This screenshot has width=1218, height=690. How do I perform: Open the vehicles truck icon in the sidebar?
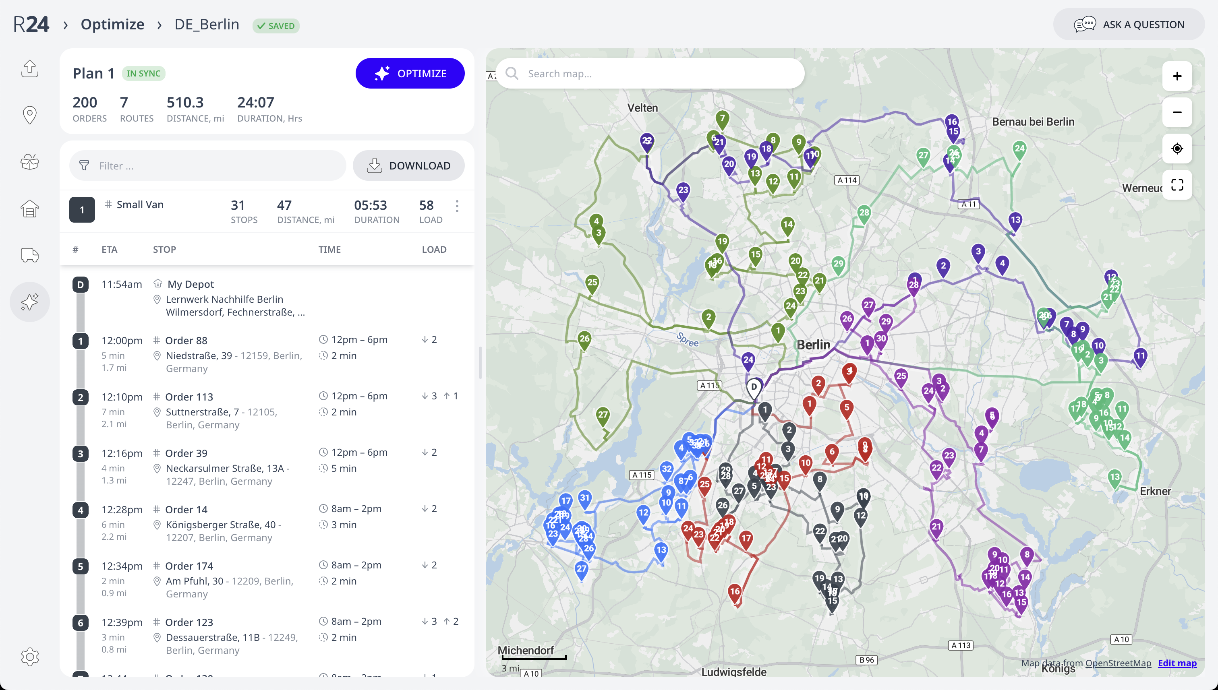click(29, 255)
